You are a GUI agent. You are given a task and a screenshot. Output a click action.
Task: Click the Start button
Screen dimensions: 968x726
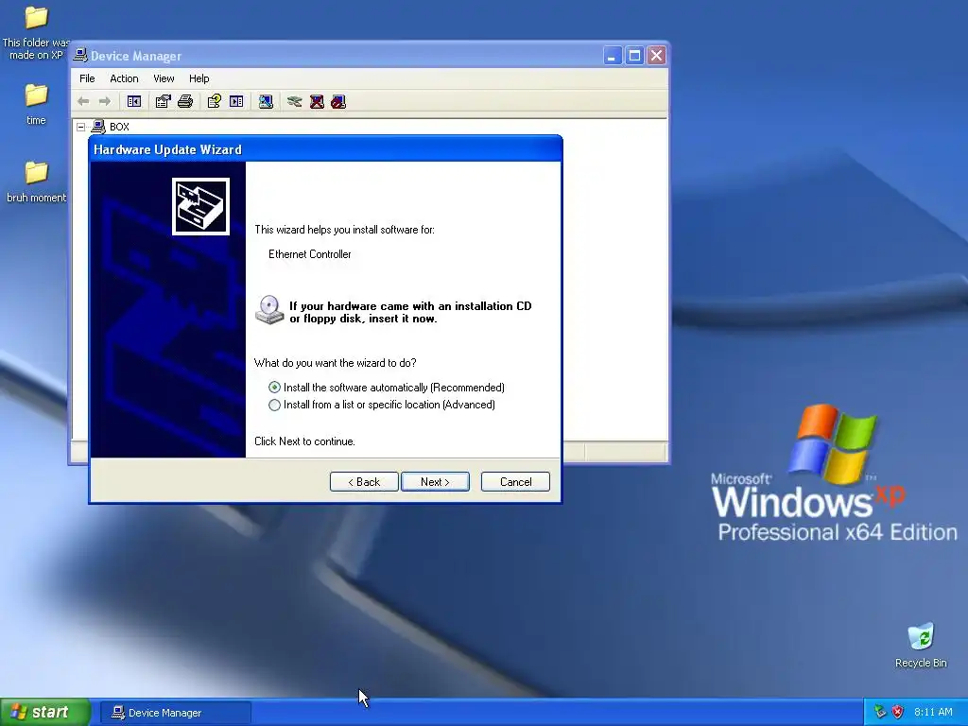[45, 712]
